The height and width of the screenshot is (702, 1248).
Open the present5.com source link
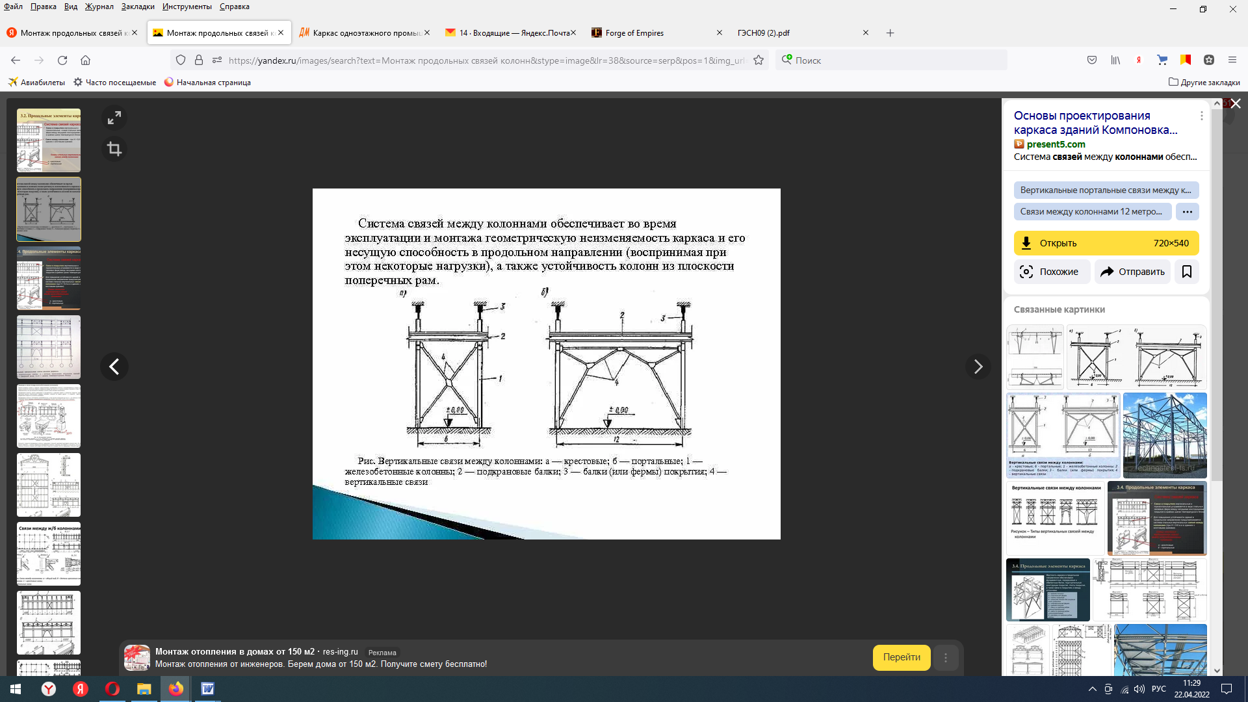(1056, 144)
